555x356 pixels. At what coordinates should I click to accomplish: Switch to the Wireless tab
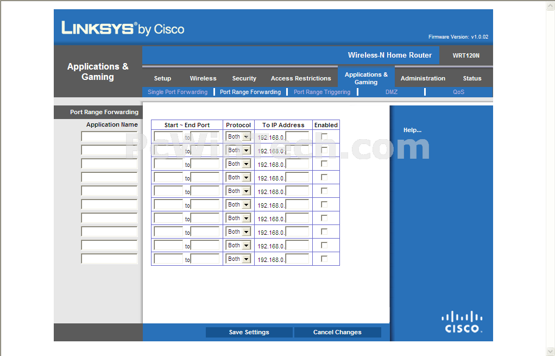pyautogui.click(x=203, y=78)
